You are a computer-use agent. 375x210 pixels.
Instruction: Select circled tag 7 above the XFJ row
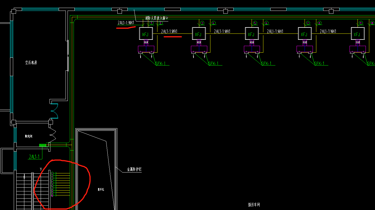coord(308,23)
